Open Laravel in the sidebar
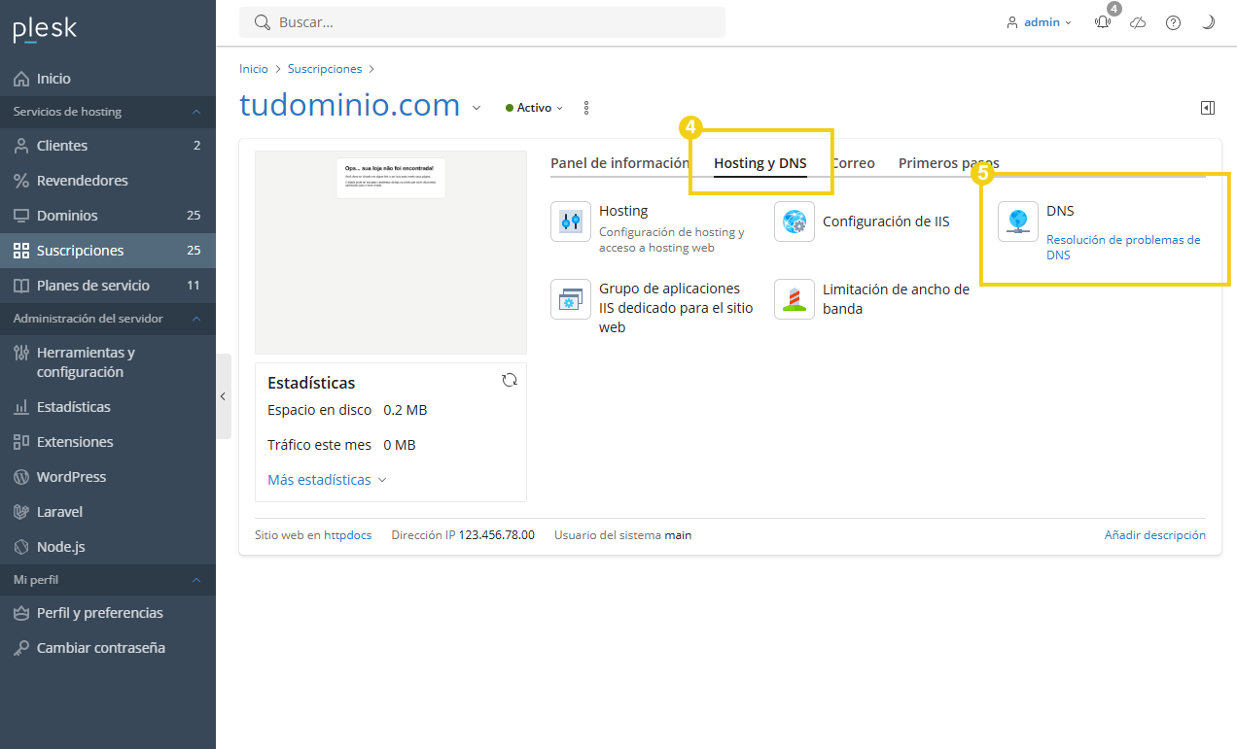This screenshot has width=1237, height=749. (107, 512)
